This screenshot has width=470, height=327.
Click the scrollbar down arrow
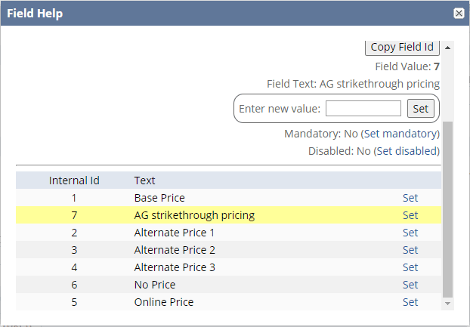pos(447,304)
